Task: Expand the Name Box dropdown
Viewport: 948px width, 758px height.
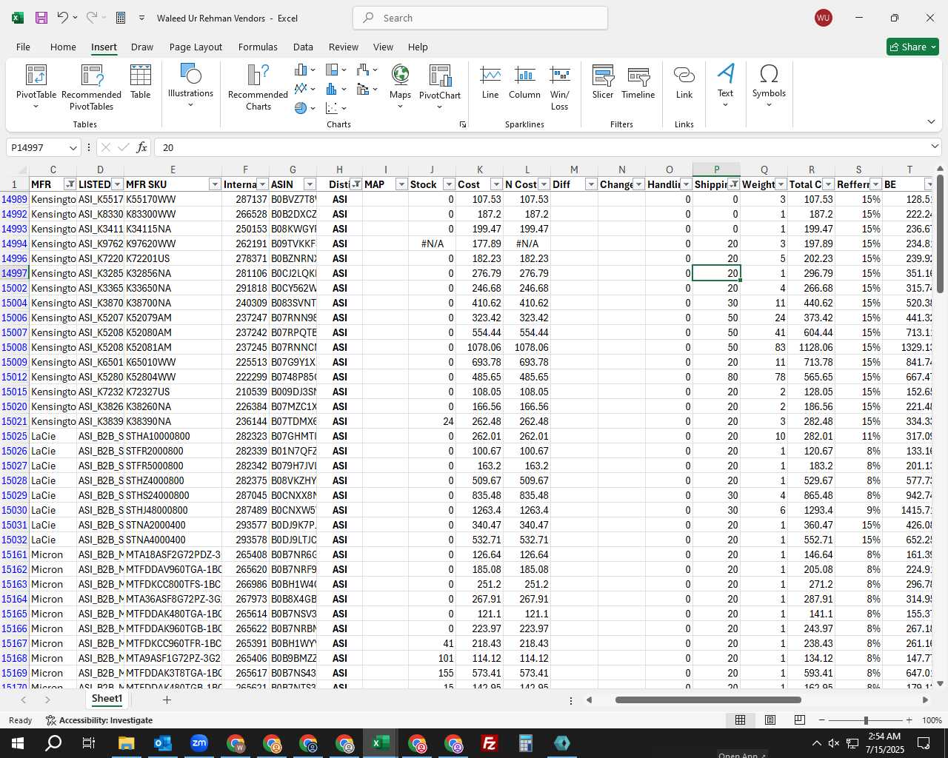Action: coord(73,147)
